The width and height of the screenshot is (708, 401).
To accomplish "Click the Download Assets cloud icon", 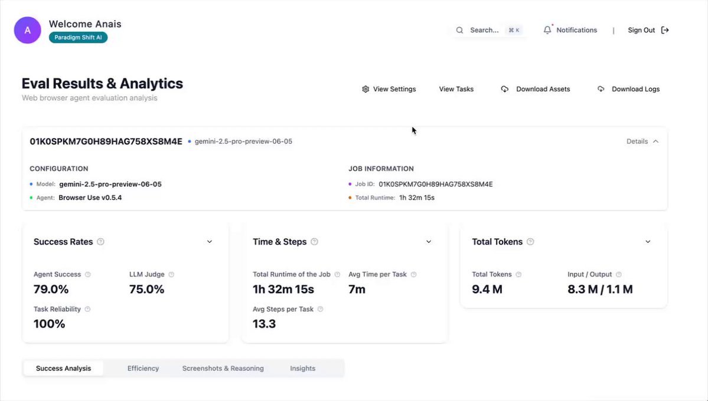I will pyautogui.click(x=504, y=89).
